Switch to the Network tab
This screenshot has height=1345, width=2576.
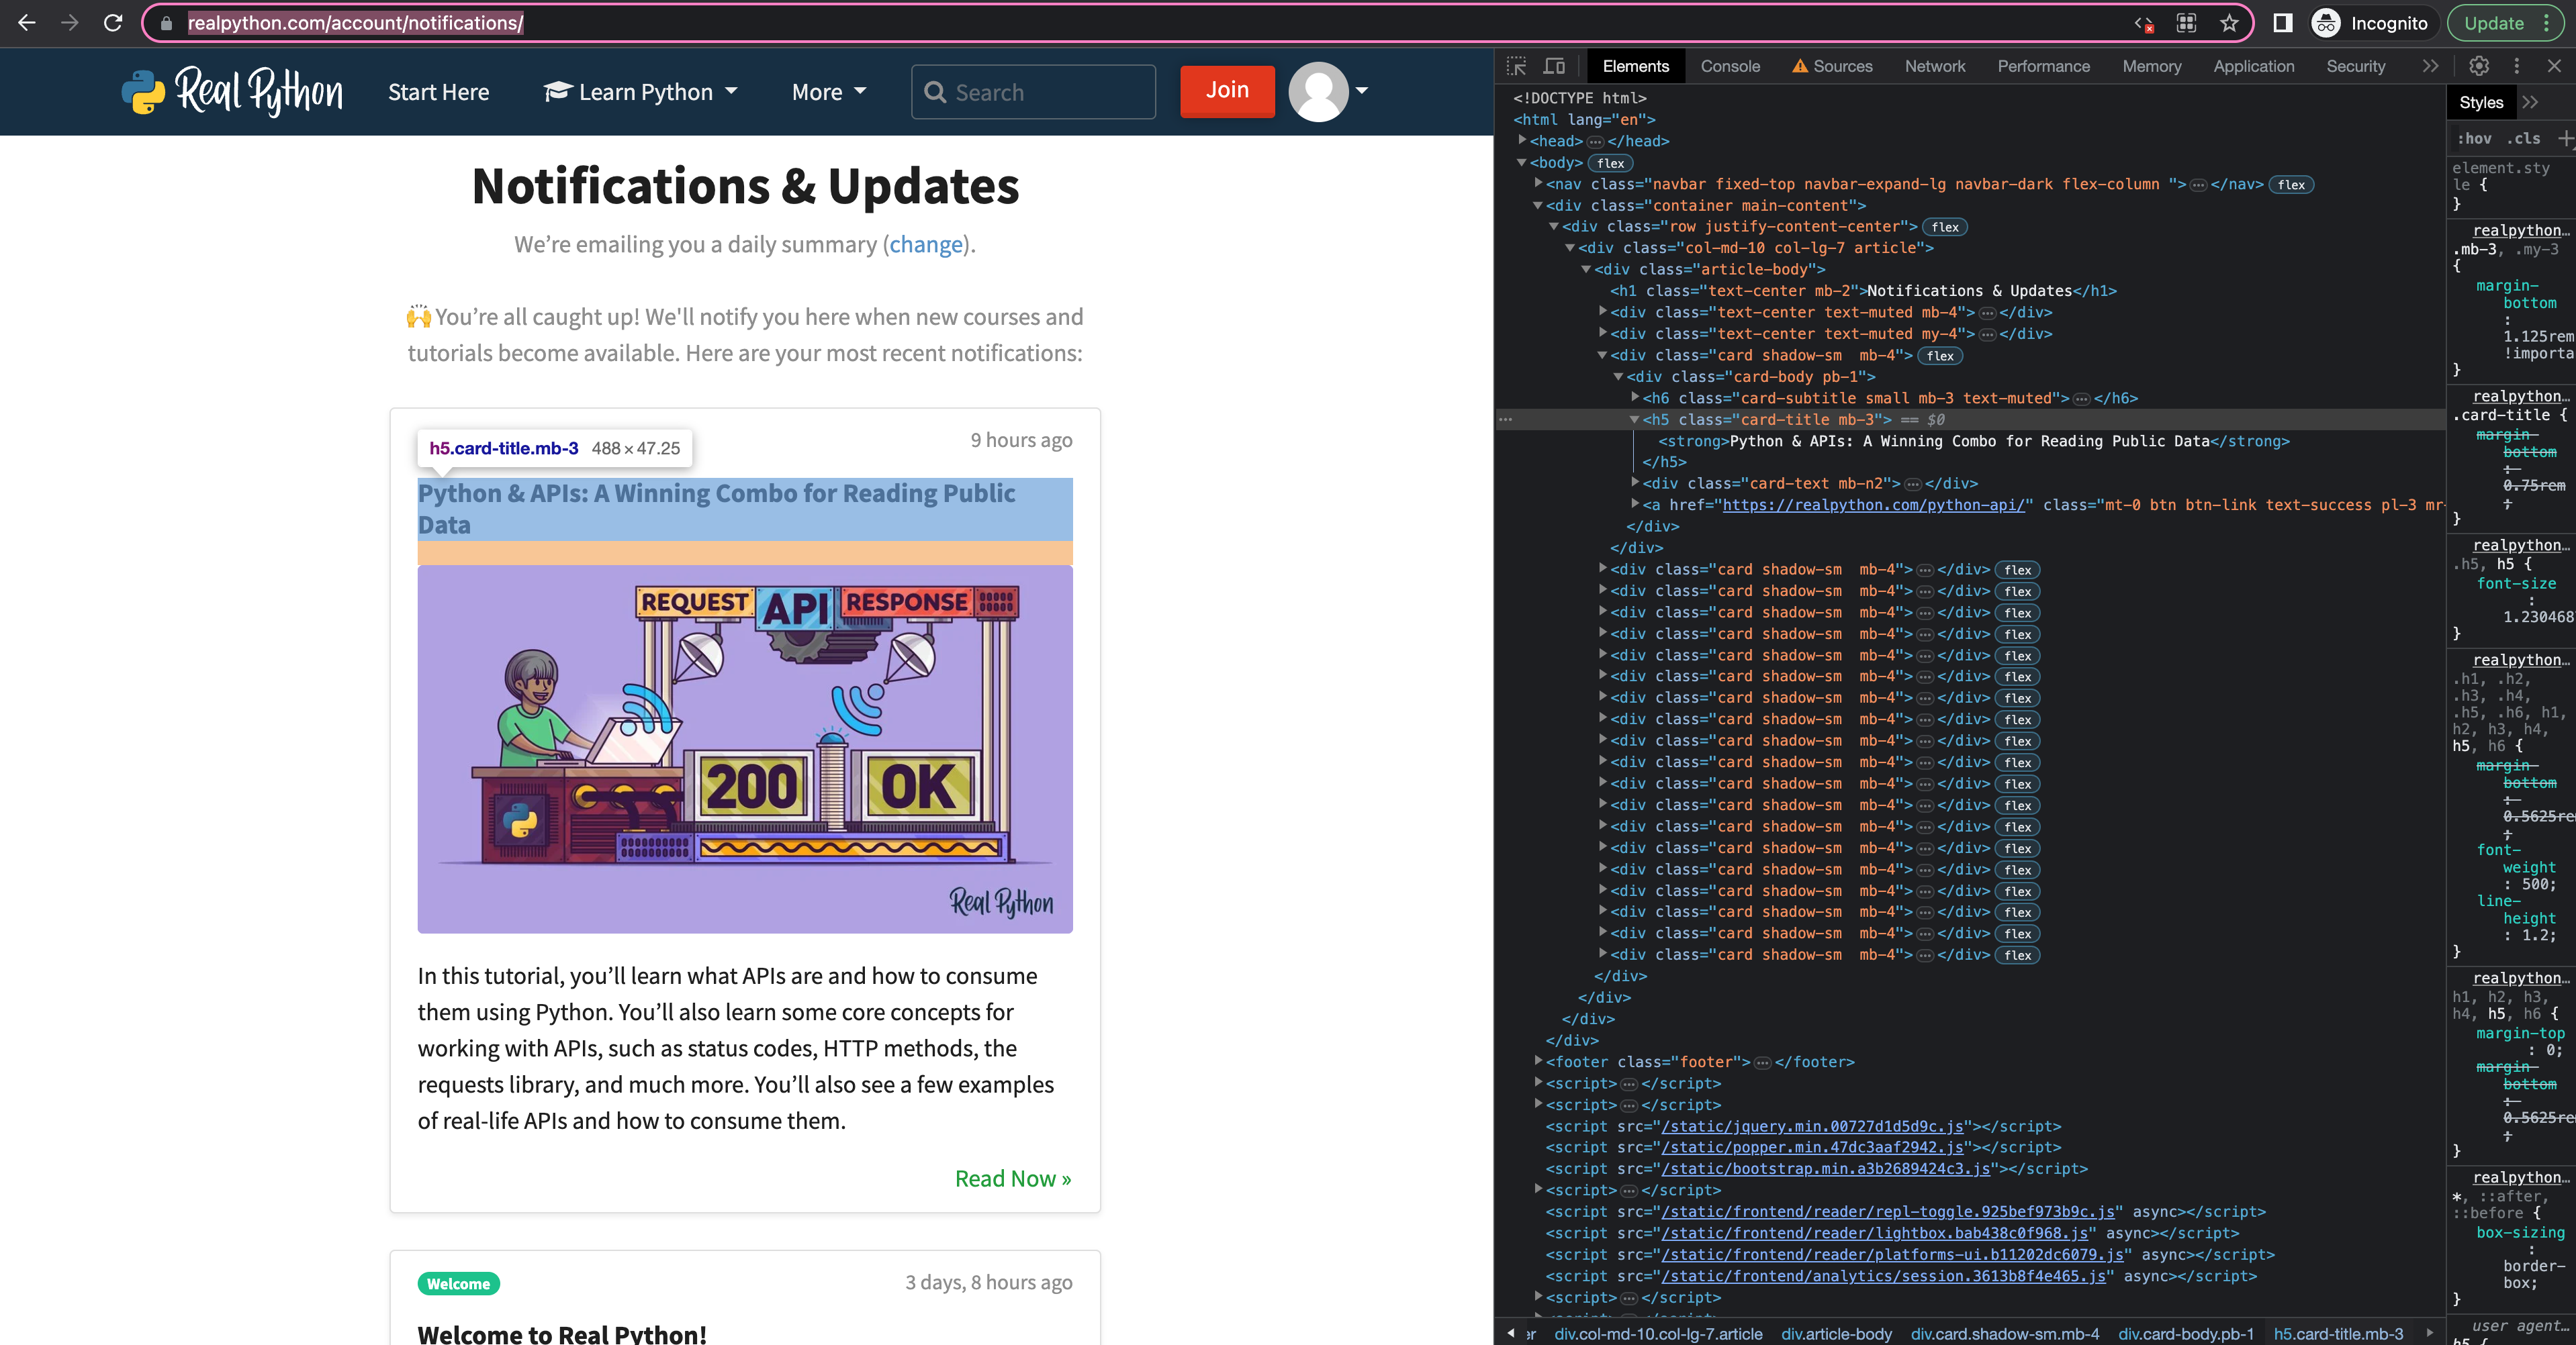(x=1934, y=66)
